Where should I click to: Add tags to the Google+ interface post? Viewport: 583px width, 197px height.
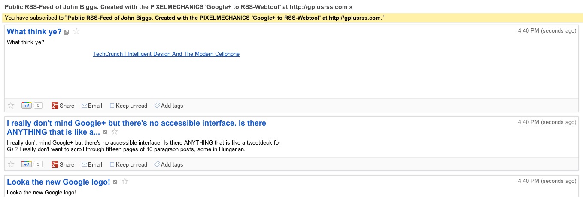click(169, 164)
